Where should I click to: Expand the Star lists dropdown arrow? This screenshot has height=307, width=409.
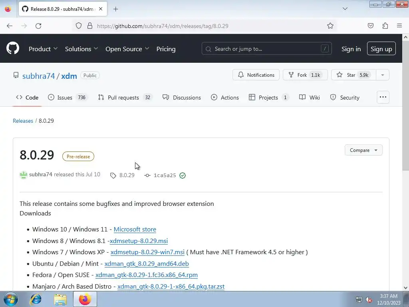[x=383, y=75]
